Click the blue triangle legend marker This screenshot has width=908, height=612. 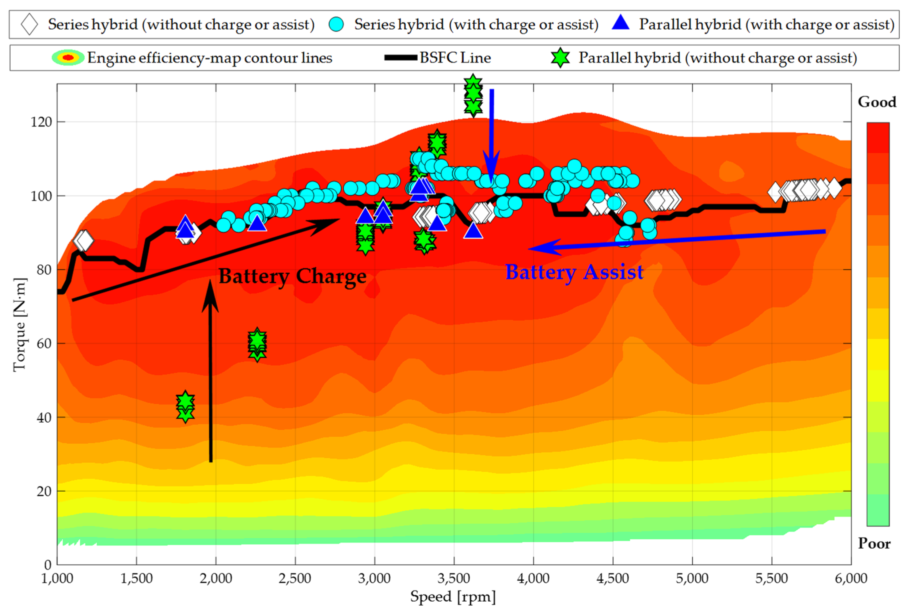coord(621,23)
